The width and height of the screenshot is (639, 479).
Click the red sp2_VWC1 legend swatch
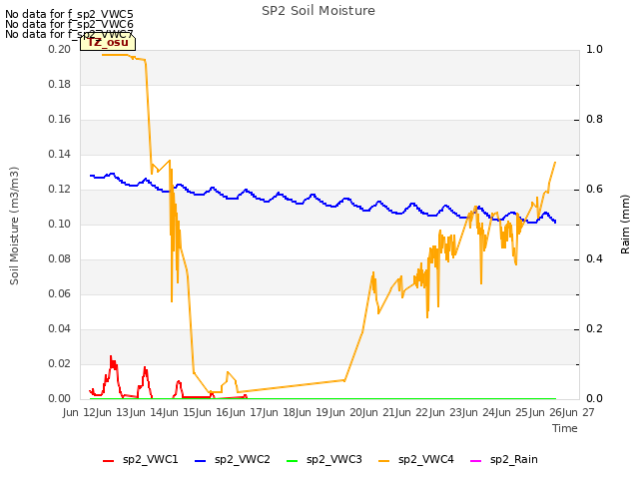pyautogui.click(x=109, y=461)
